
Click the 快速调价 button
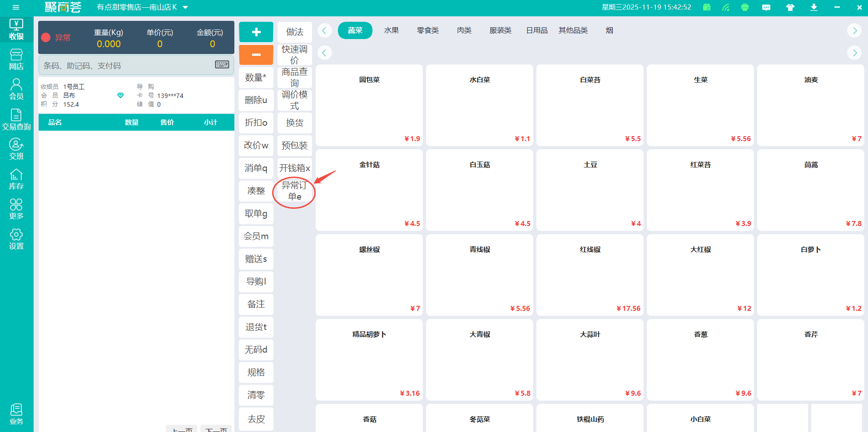coord(295,55)
